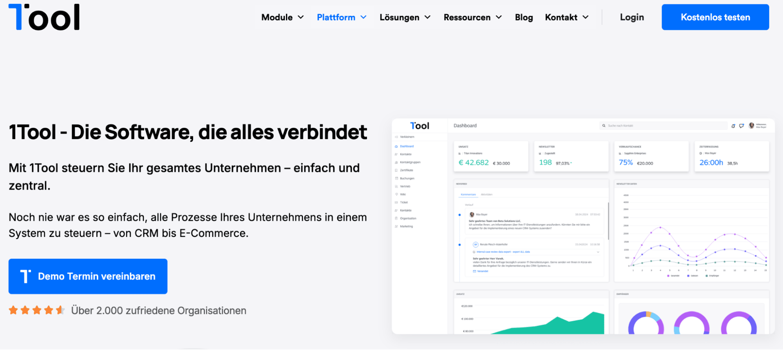Click Max Bayer's avatar in the newsfeed comment
This screenshot has width=783, height=350.
[x=472, y=215]
